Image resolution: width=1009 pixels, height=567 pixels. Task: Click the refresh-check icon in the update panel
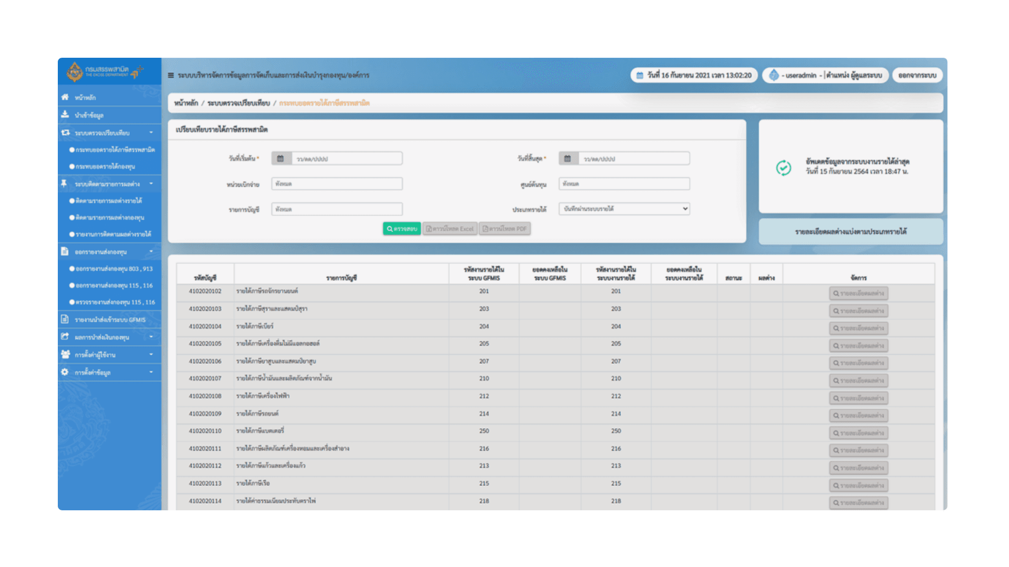click(x=784, y=167)
